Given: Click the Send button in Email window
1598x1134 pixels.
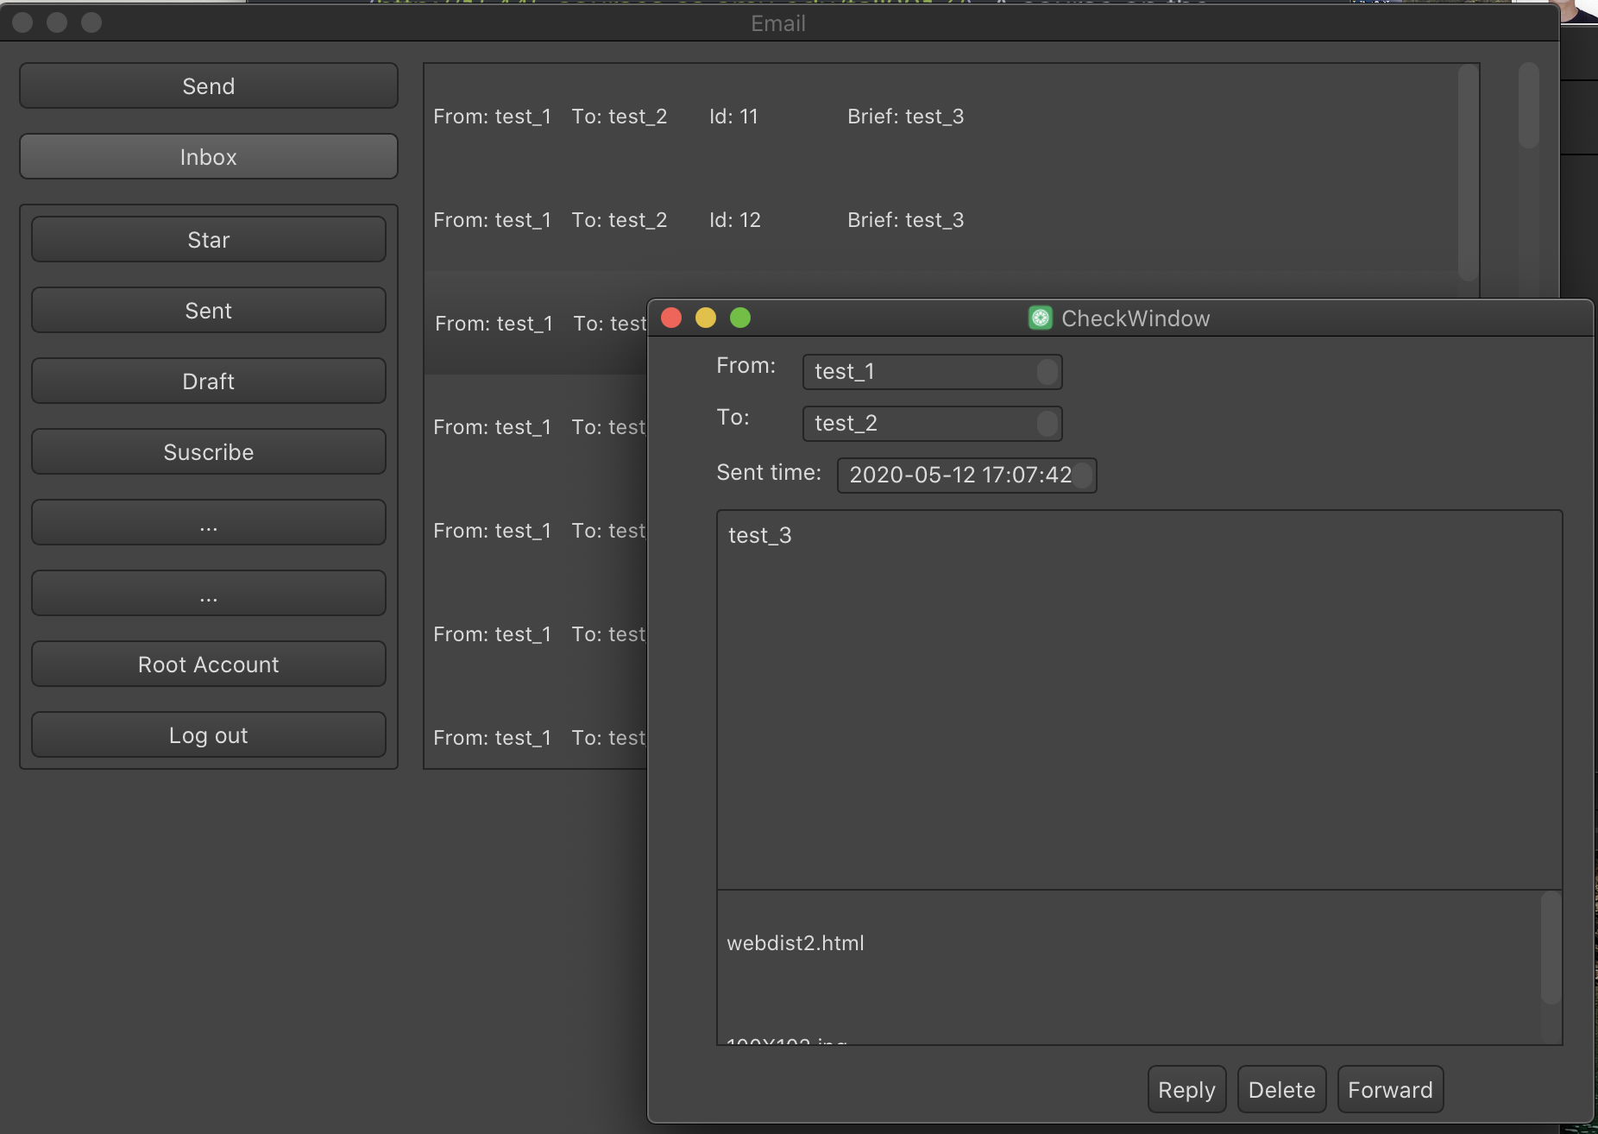Looking at the screenshot, I should [x=209, y=85].
